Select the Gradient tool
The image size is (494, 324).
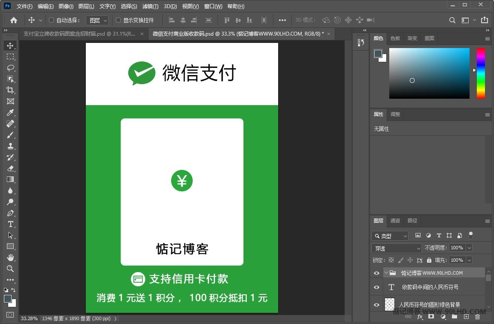pyautogui.click(x=10, y=179)
